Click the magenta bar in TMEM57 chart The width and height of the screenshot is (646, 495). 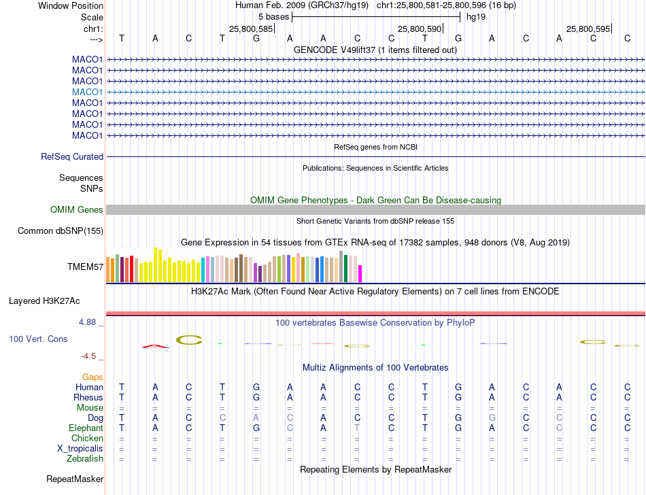[x=360, y=274]
